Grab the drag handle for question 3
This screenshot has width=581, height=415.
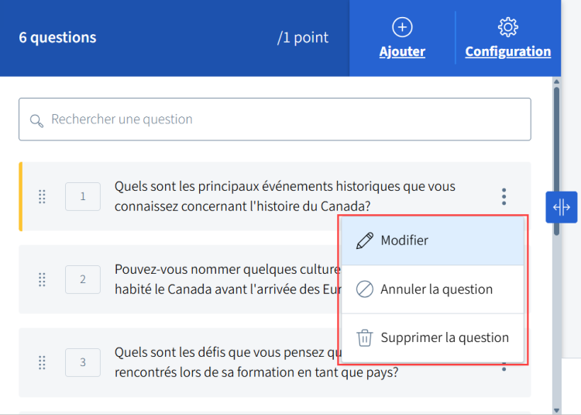(x=43, y=362)
